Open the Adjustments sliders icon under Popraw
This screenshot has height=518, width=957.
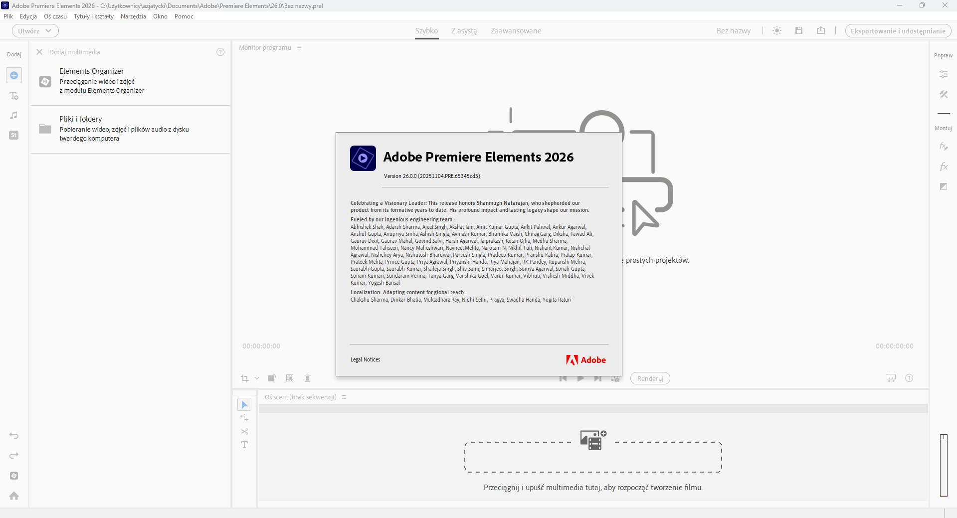pos(943,74)
